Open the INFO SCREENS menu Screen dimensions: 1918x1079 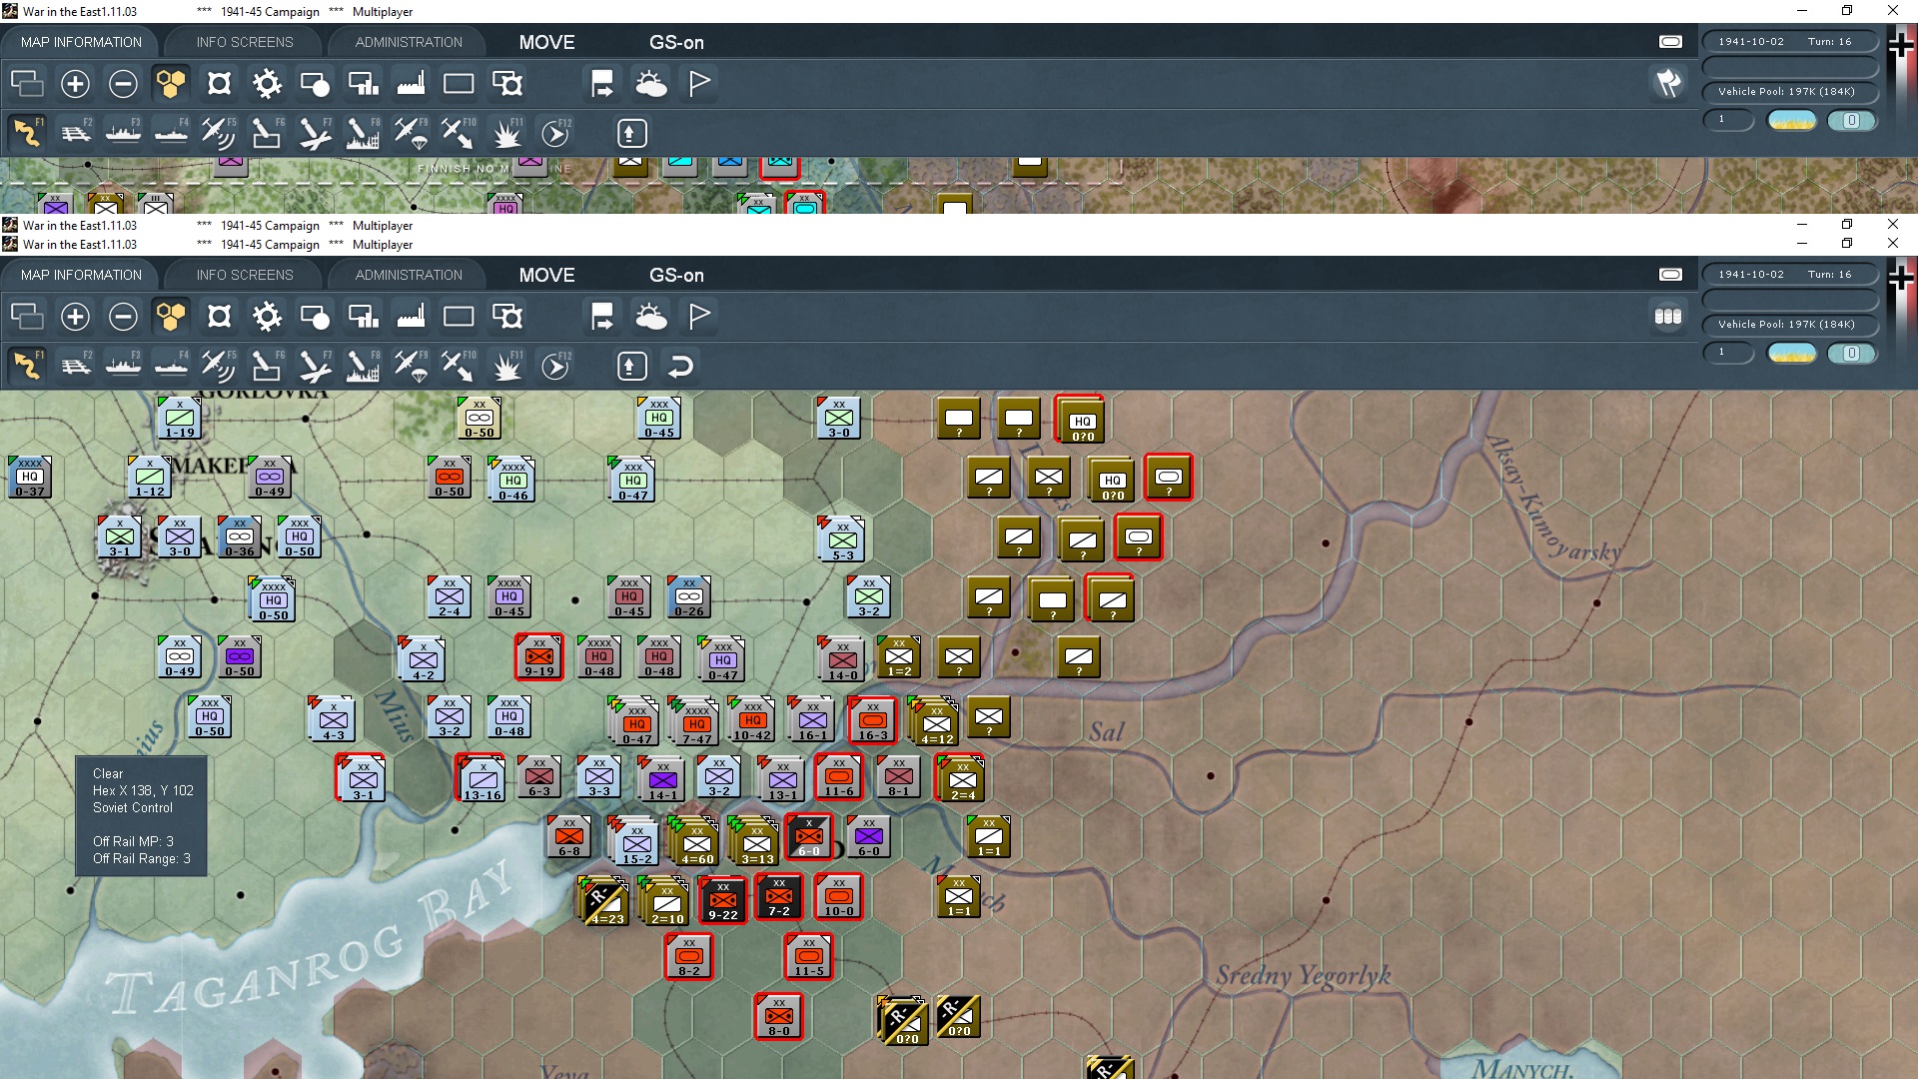243,275
